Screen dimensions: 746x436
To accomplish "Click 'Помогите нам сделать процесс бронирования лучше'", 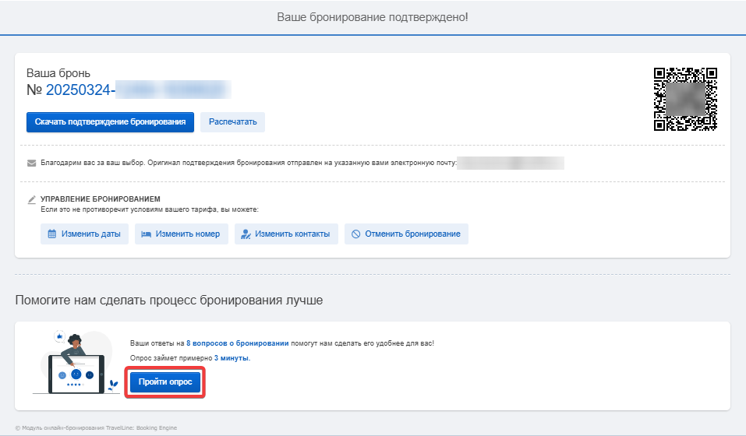I will [169, 301].
